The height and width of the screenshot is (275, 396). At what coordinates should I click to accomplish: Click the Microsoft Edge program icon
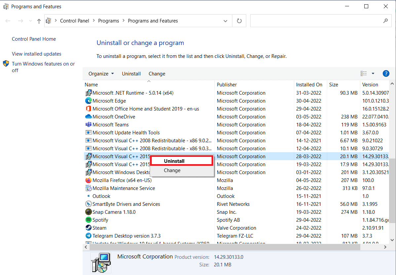88,101
